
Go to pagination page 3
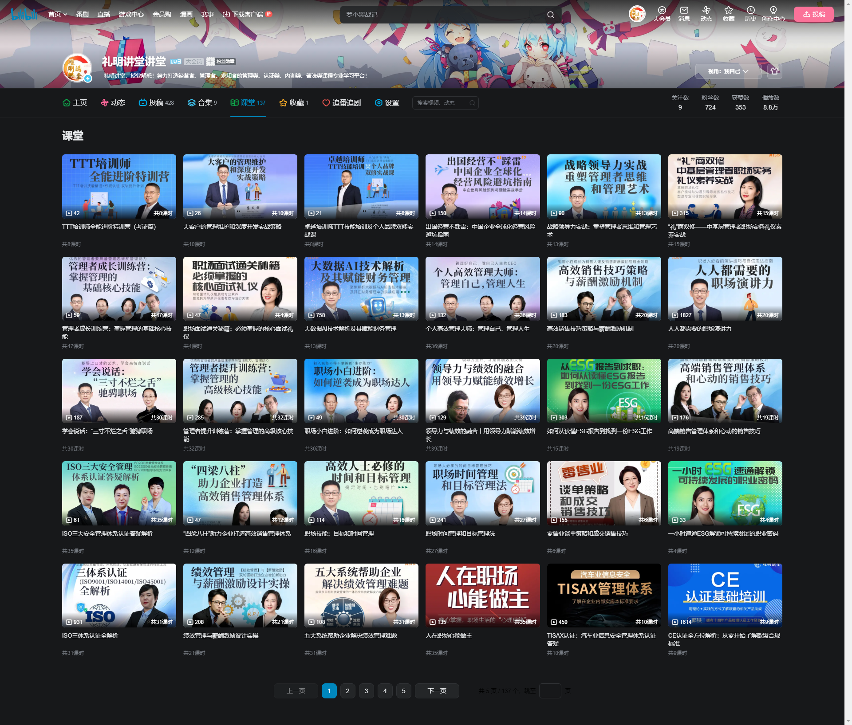pyautogui.click(x=366, y=691)
